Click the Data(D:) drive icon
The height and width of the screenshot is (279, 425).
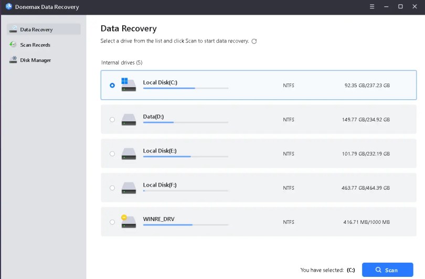(x=128, y=119)
